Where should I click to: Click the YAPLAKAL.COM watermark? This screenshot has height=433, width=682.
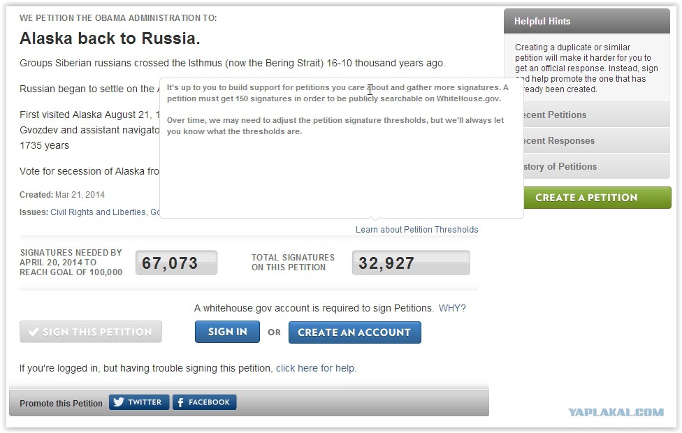(616, 412)
